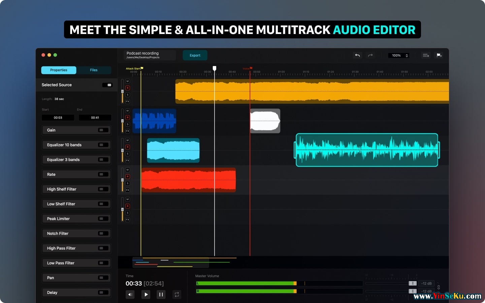The image size is (485, 303).
Task: Pause playback with the pause icon
Action: (x=161, y=295)
